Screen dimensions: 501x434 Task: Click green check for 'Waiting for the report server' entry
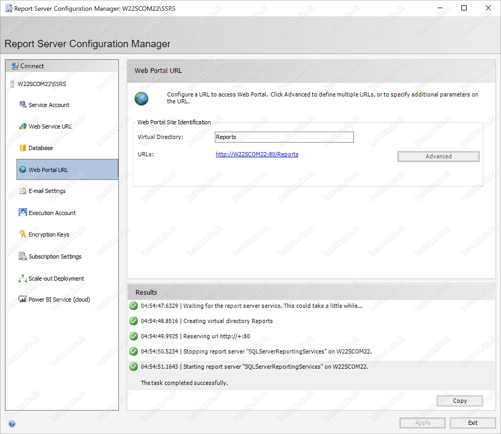point(134,306)
